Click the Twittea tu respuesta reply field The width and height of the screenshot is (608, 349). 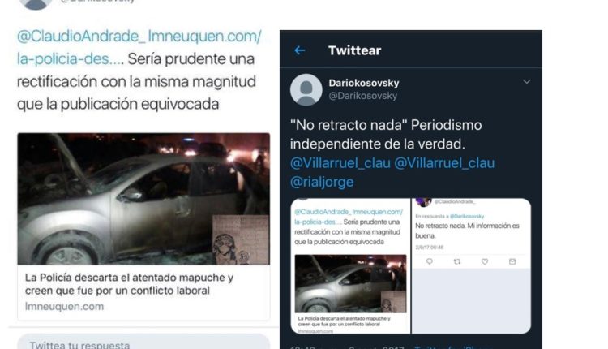[x=143, y=342]
